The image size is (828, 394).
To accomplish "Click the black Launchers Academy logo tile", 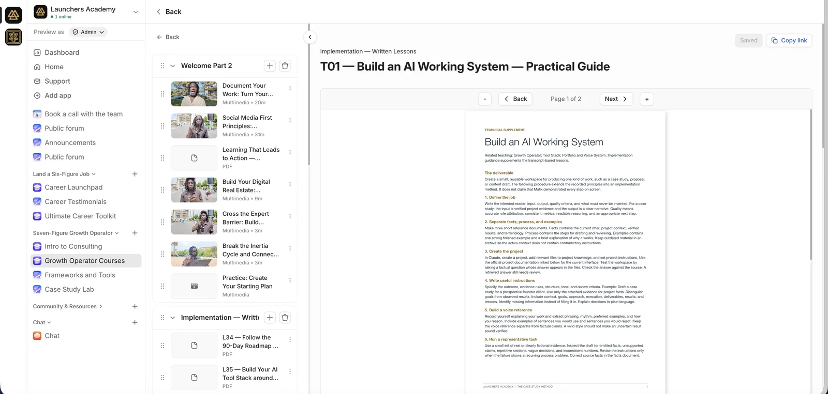I will [x=13, y=15].
